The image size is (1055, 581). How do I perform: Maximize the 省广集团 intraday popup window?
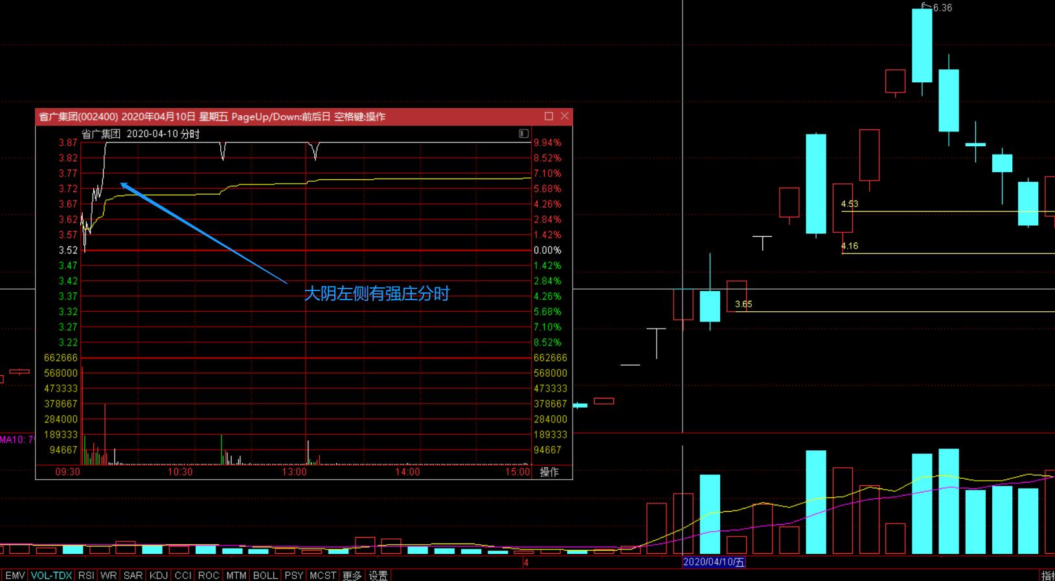point(549,116)
